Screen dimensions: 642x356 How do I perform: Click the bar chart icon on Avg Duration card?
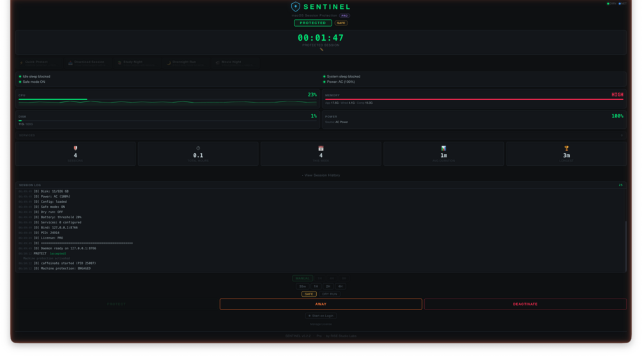(443, 149)
